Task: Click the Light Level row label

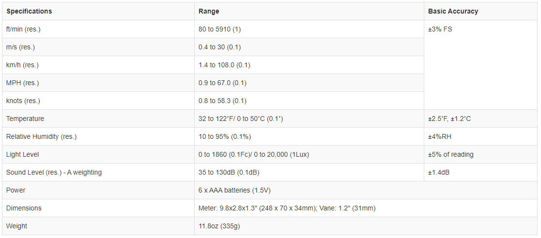Action: (x=22, y=154)
